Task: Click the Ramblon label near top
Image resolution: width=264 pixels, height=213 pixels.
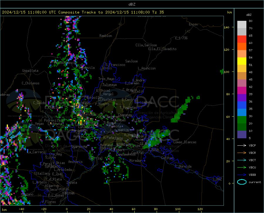Action: [106, 36]
